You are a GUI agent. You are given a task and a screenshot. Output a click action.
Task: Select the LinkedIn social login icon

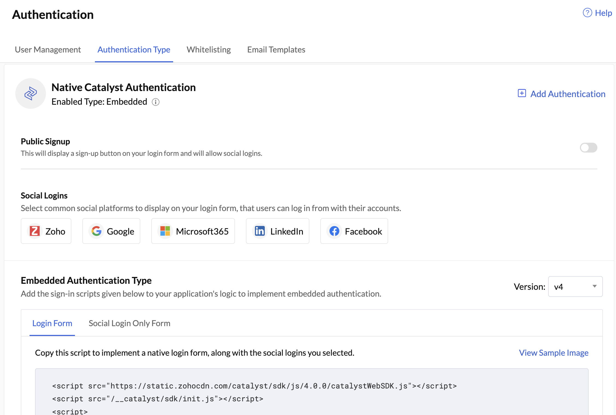pyautogui.click(x=260, y=231)
